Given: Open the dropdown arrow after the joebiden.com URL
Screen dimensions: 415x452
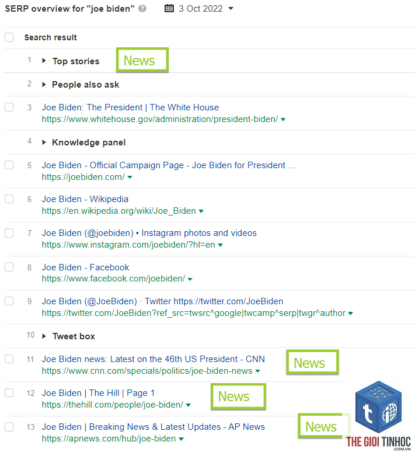Looking at the screenshot, I should [130, 178].
